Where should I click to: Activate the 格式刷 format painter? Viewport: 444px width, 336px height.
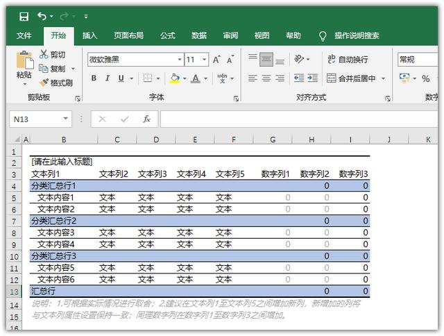(x=56, y=83)
